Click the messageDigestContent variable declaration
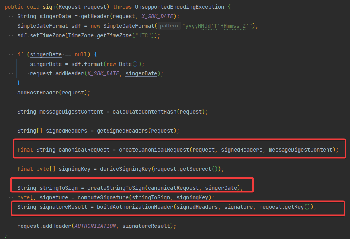The image size is (350, 239). tap(71, 112)
